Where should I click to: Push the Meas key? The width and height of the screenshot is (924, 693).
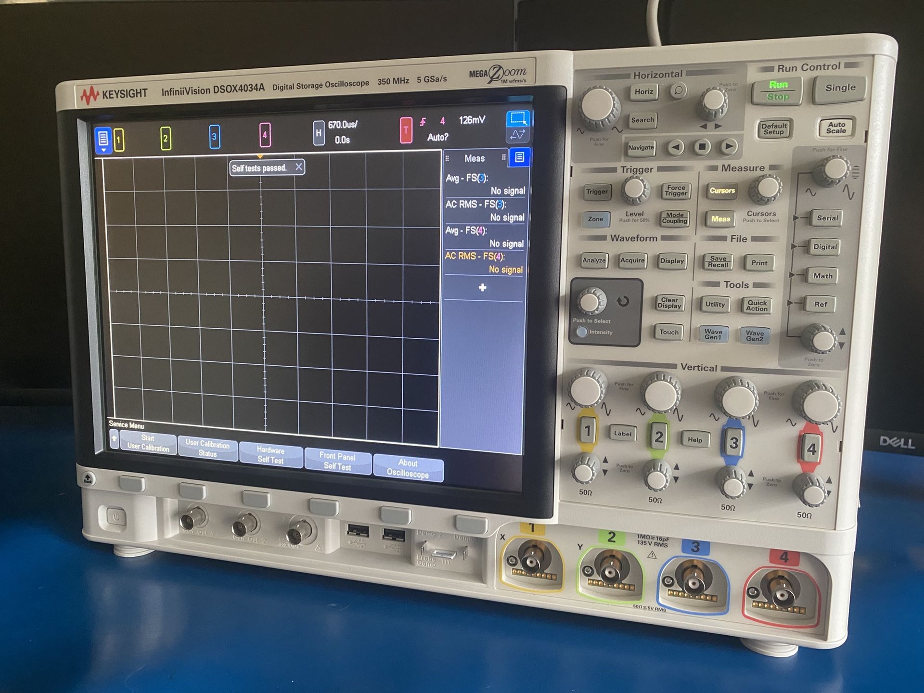pos(721,219)
